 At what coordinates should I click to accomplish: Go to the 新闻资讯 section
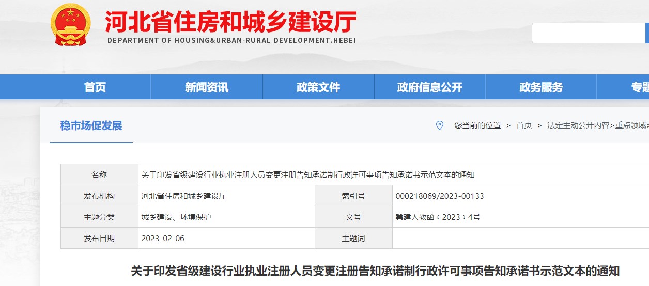[x=207, y=87]
